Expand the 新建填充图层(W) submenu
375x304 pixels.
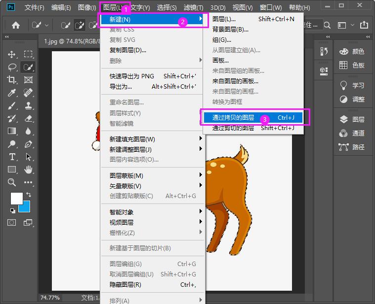153,139
